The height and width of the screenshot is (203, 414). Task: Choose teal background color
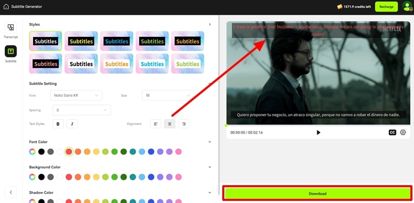[133, 177]
